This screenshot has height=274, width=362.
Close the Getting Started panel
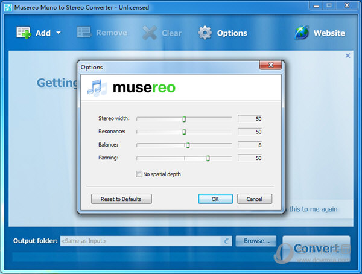[x=348, y=56]
